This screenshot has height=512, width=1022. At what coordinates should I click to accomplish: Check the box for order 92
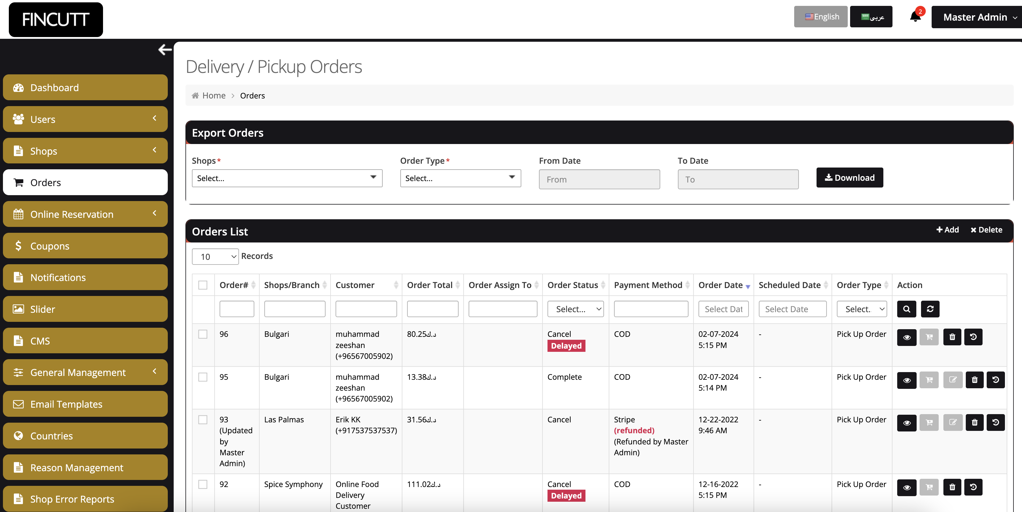click(203, 484)
